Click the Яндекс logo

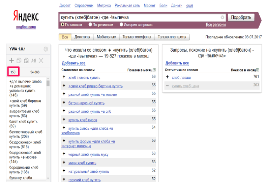[x=26, y=16]
